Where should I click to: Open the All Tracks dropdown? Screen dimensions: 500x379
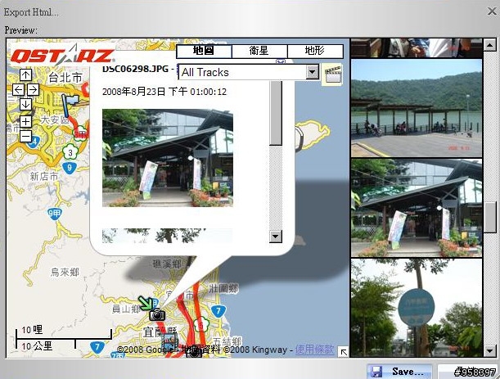(x=249, y=72)
